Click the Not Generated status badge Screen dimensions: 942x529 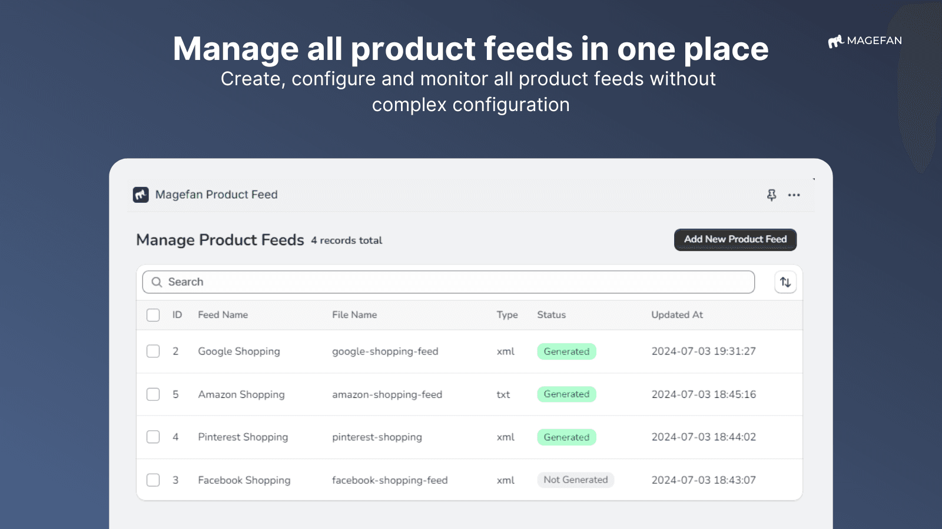575,480
